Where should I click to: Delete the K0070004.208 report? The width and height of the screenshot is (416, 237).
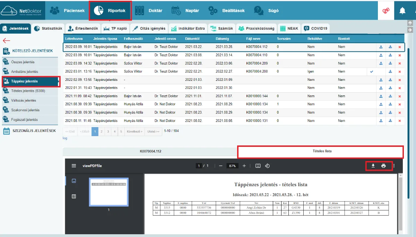400,72
